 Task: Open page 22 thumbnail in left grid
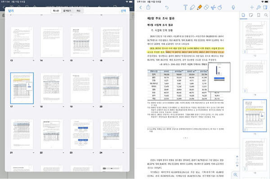[52, 134]
